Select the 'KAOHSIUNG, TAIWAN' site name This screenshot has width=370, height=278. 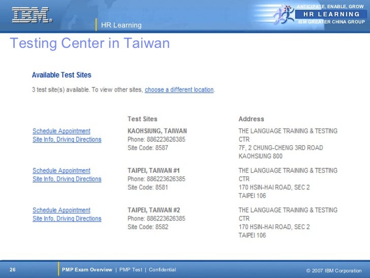[x=157, y=131]
